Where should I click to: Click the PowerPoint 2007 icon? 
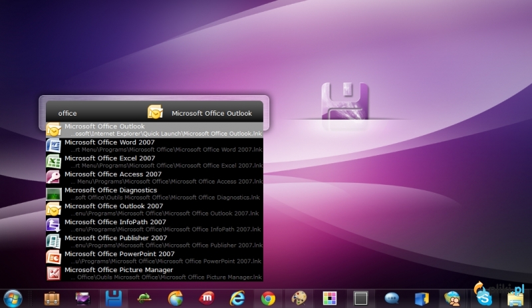tap(54, 257)
